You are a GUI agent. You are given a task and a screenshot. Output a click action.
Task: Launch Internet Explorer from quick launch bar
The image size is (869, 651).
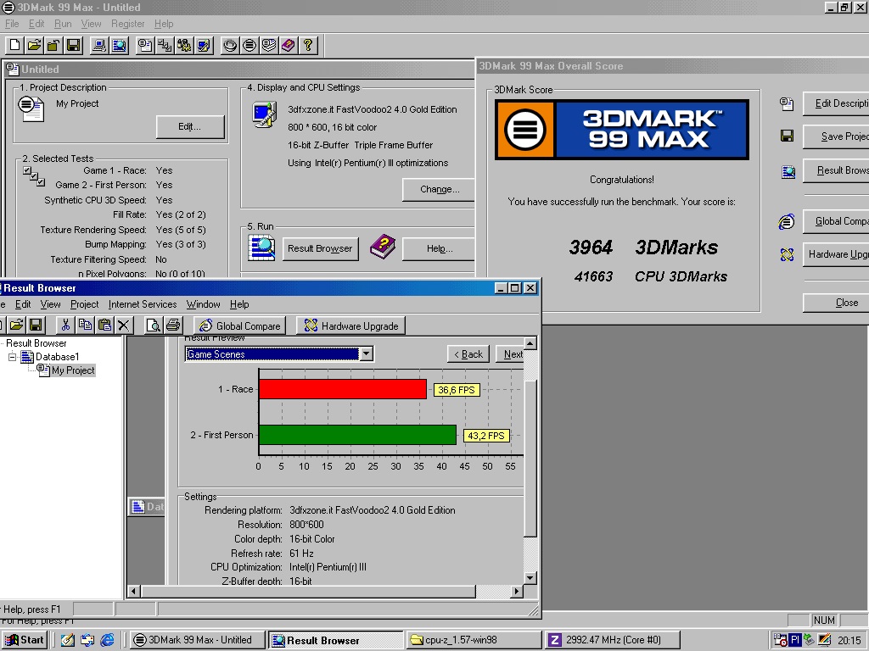tap(107, 640)
